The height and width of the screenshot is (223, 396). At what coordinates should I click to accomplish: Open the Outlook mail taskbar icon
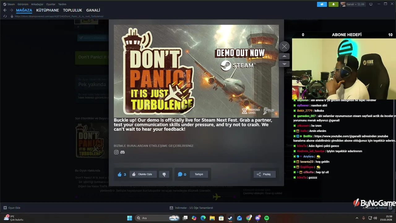(x=239, y=218)
